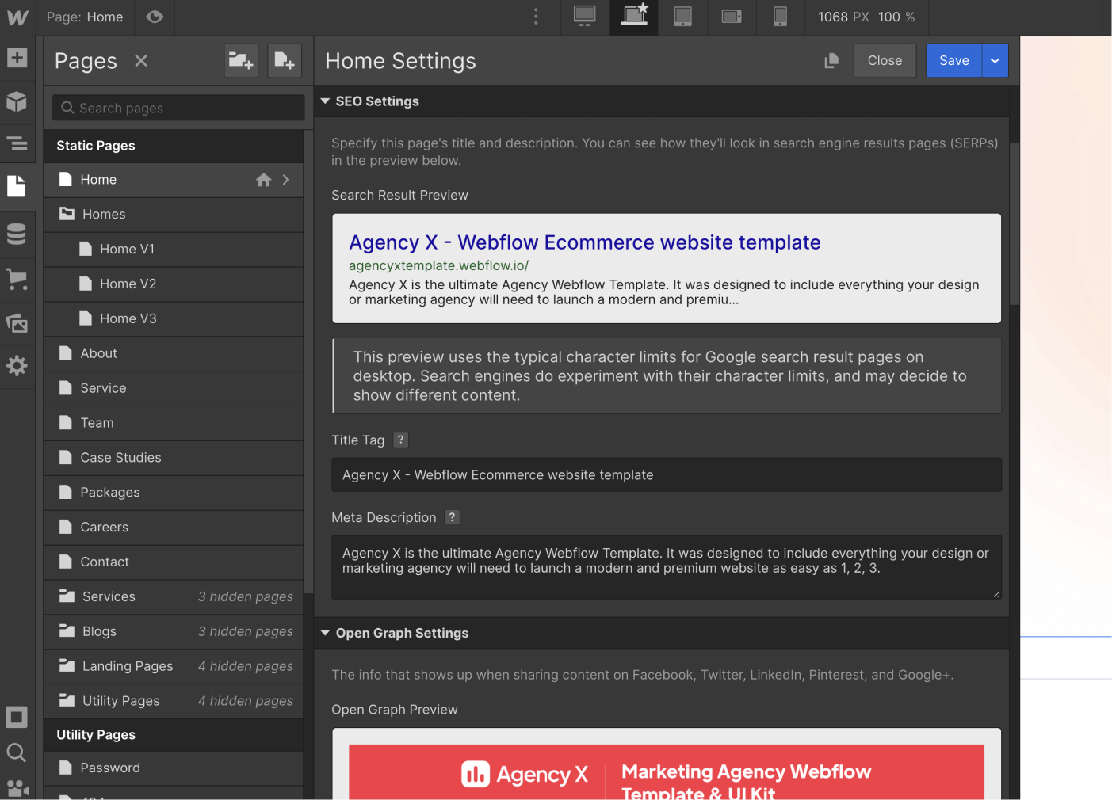Viewport: 1112px width, 800px height.
Task: Open the Save button dropdown arrow
Action: (x=995, y=60)
